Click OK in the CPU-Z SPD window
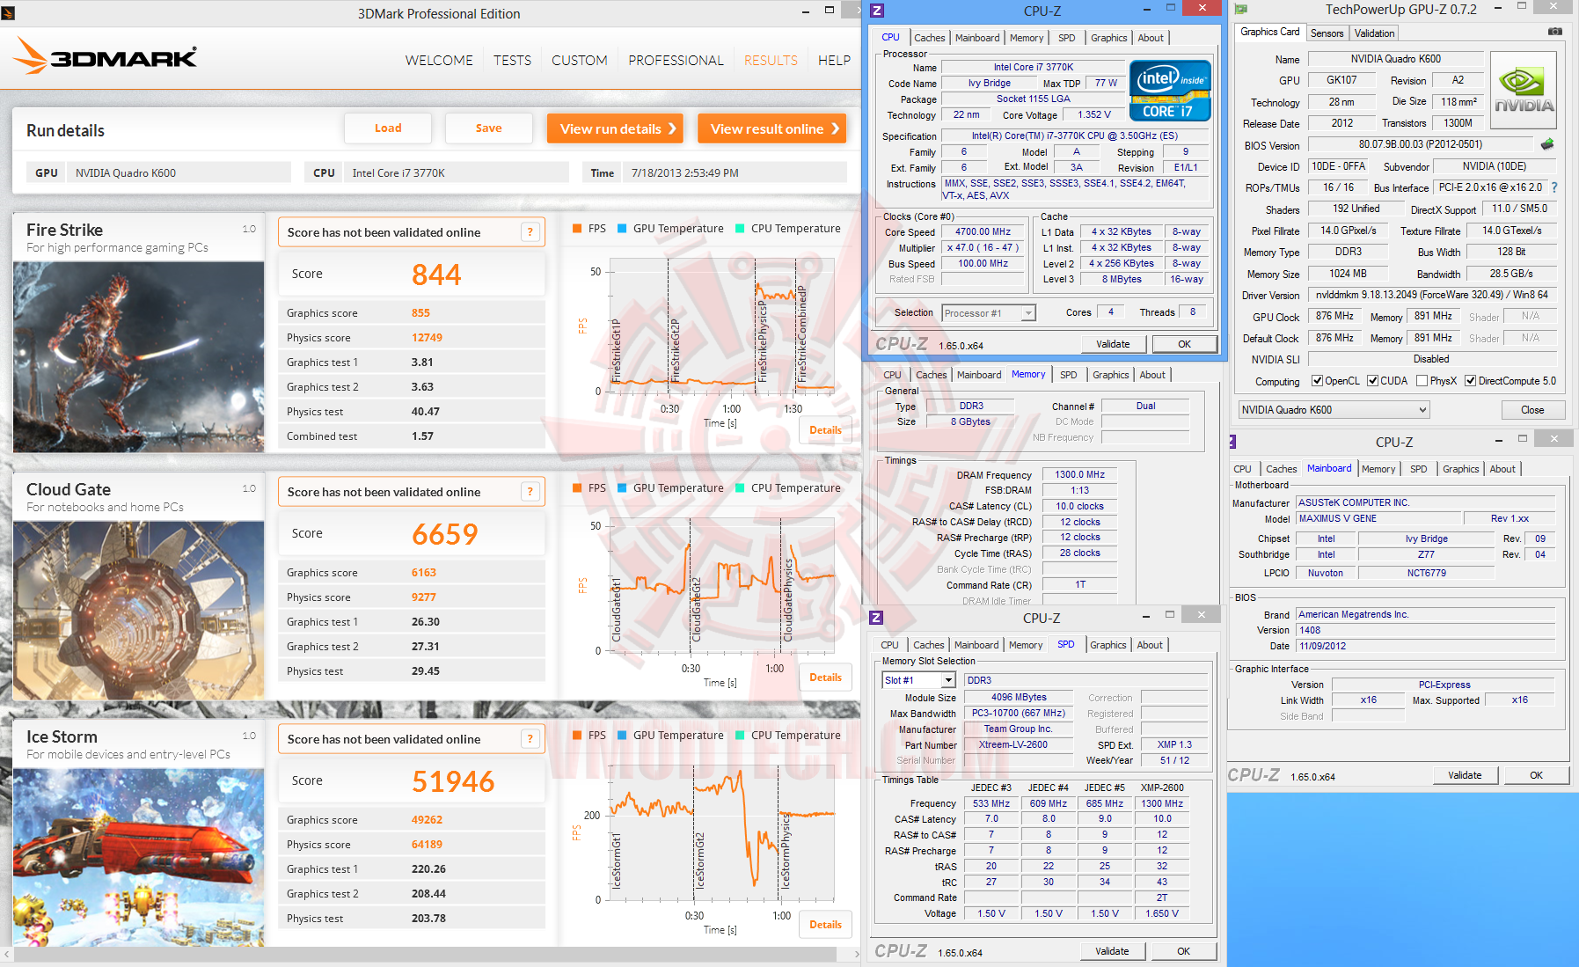Viewport: 1579px width, 967px height. tap(1183, 951)
